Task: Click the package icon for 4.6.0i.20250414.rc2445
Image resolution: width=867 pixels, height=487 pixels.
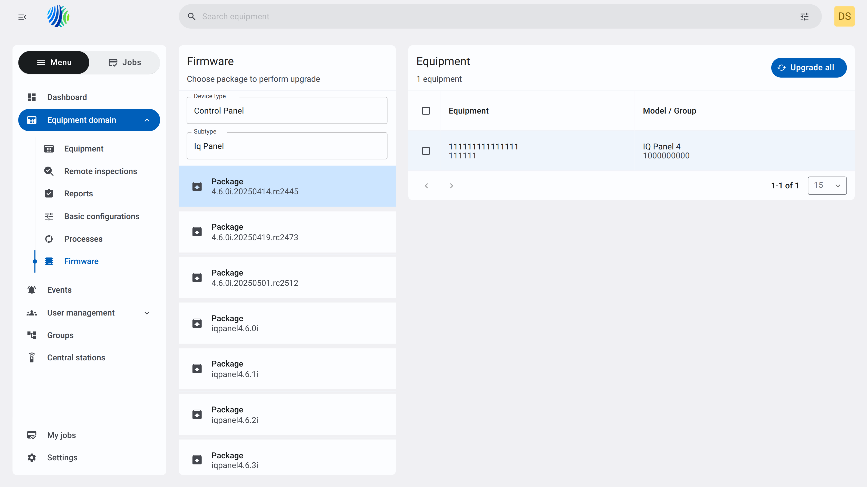Action: tap(197, 186)
